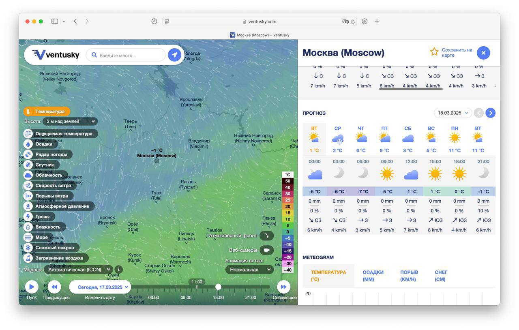This screenshot has width=519, height=330.
Task: Click the Введите место search field
Action: (131, 55)
